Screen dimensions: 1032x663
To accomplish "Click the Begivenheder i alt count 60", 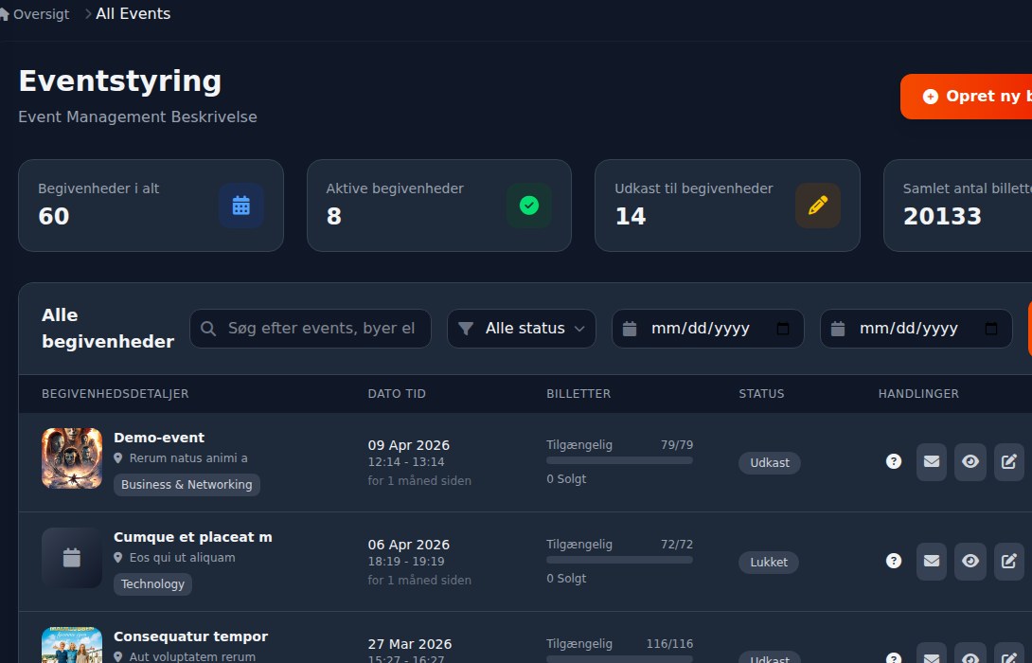I will (x=53, y=217).
